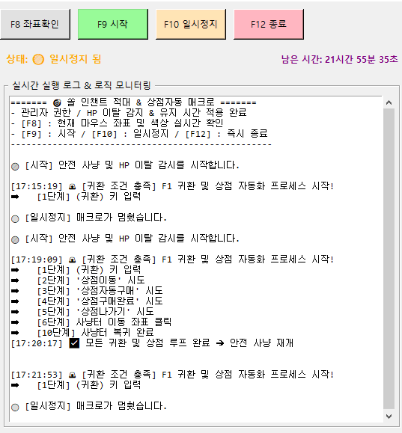Pause using the F10 일시정지 button
Image resolution: width=402 pixels, height=433 pixels.
[191, 24]
